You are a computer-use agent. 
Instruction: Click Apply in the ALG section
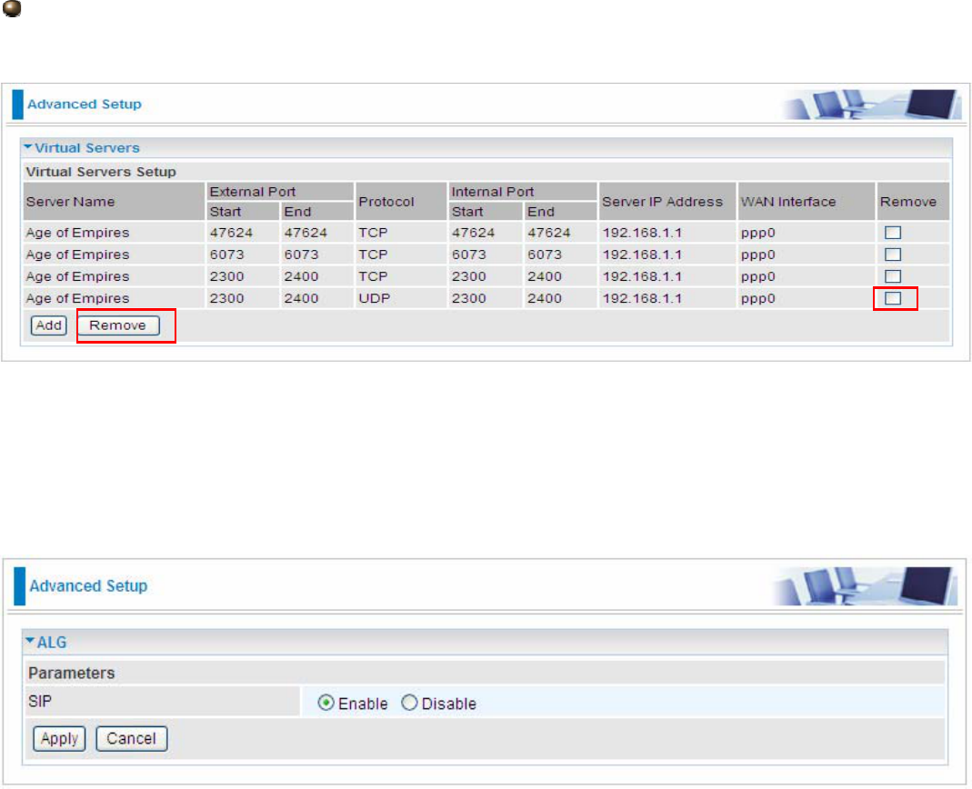pos(59,739)
